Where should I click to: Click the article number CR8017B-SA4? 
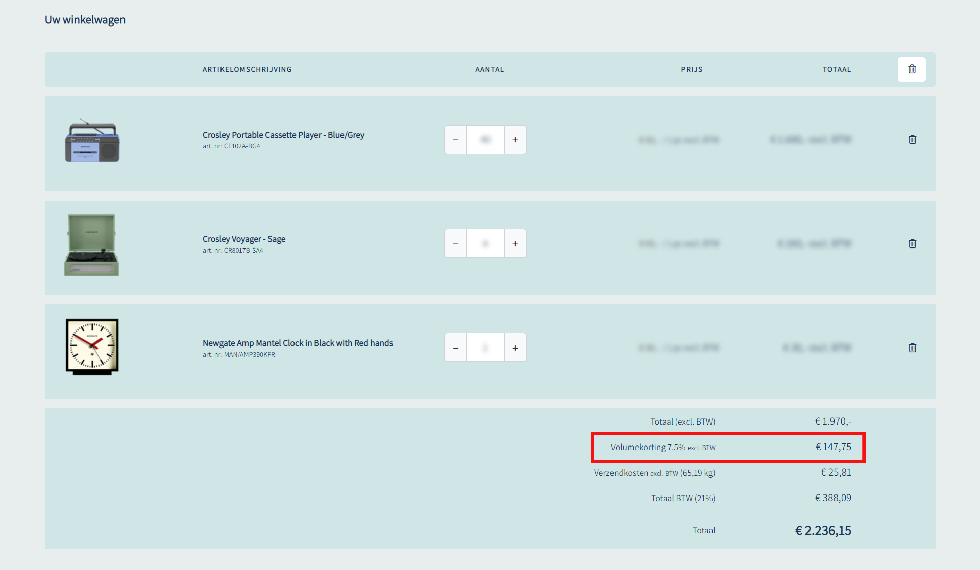243,251
